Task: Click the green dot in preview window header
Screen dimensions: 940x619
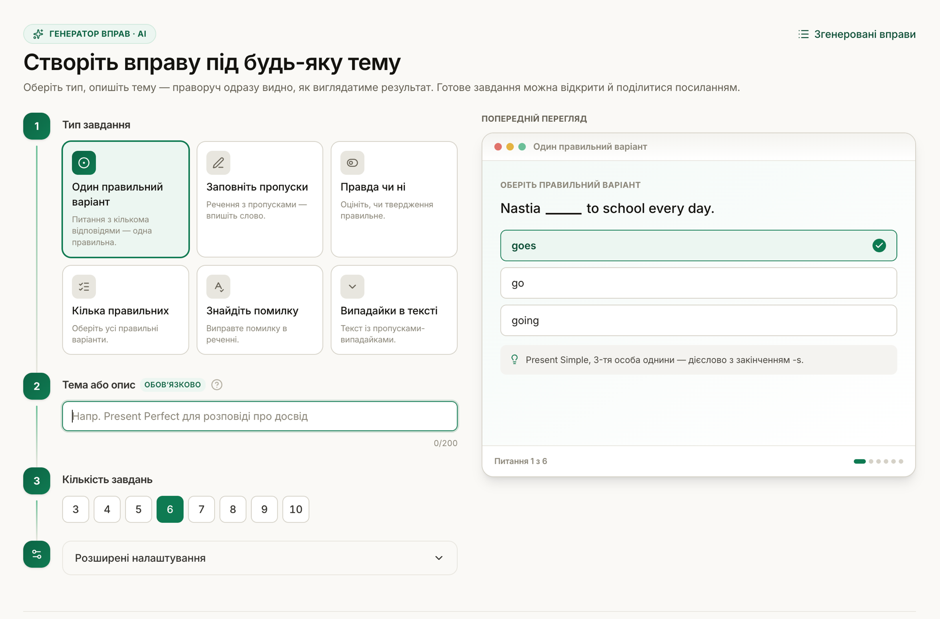Action: 522,147
